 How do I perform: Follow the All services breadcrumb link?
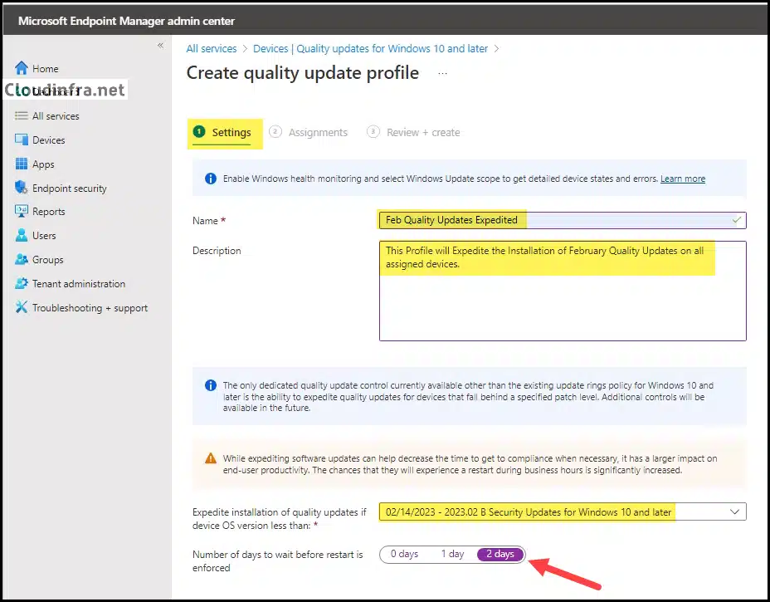(x=211, y=49)
